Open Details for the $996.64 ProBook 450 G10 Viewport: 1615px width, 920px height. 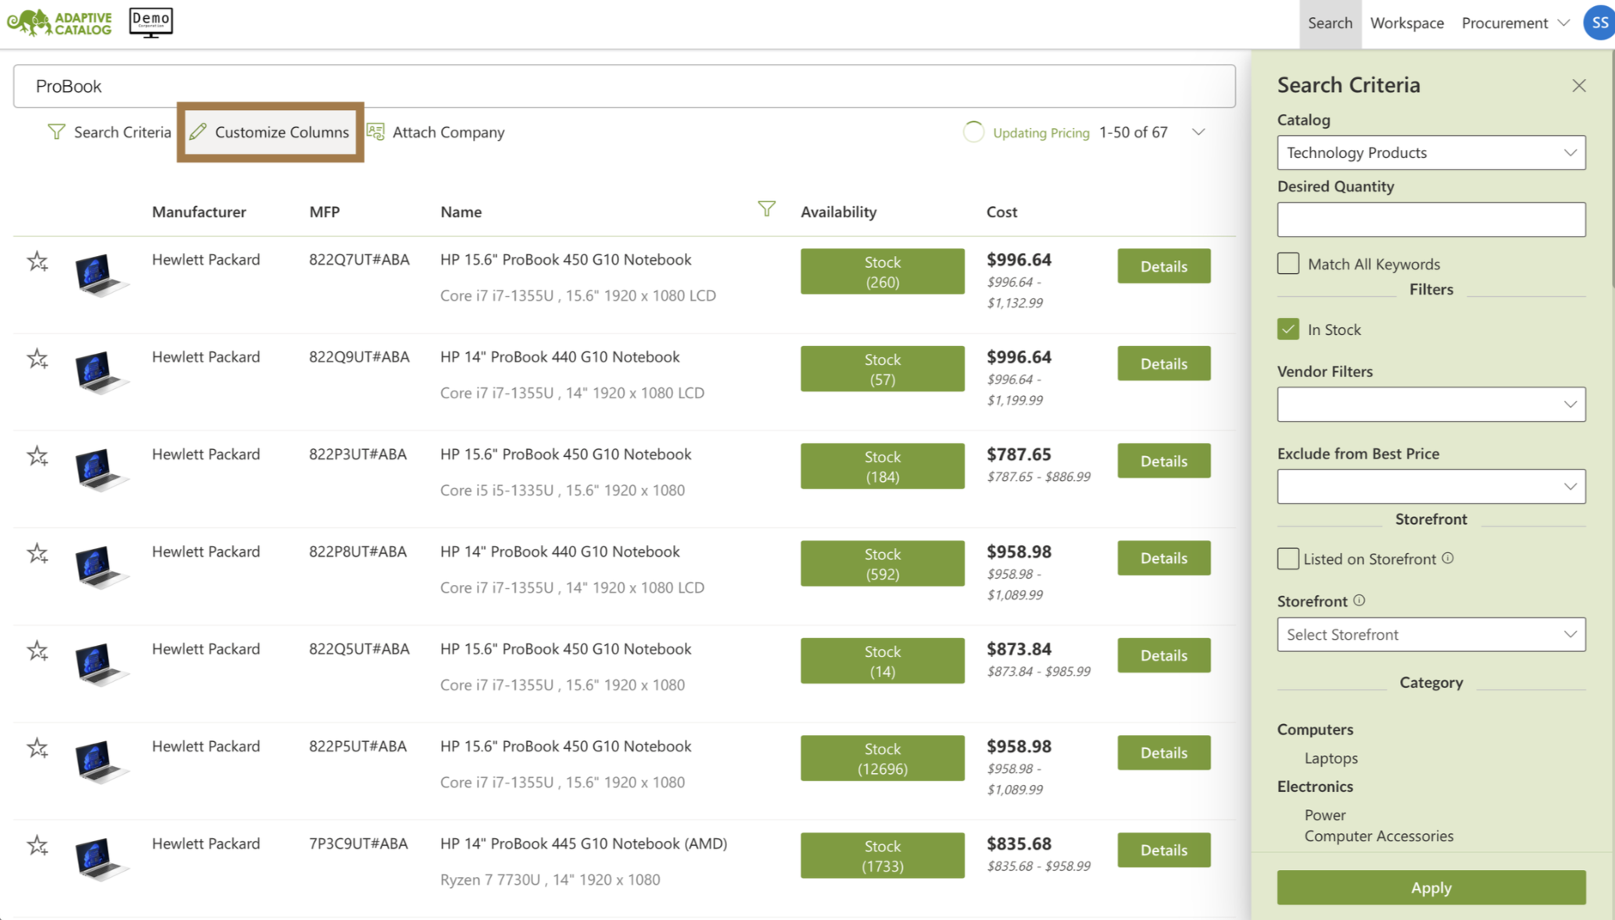click(1163, 266)
